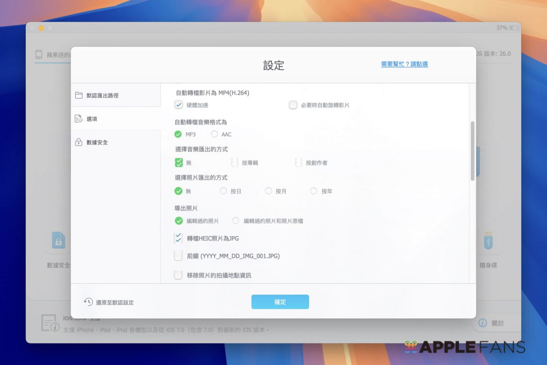The width and height of the screenshot is (547, 365).
Task: Click the clock icon for 還原至默認設定
Action: 88,302
